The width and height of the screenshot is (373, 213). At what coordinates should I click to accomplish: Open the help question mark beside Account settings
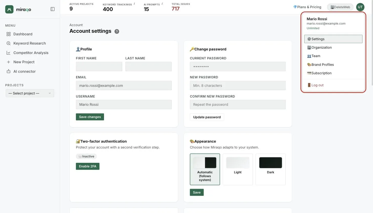pos(117,31)
